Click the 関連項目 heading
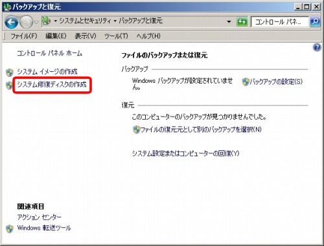324x246 pixels. click(x=30, y=207)
